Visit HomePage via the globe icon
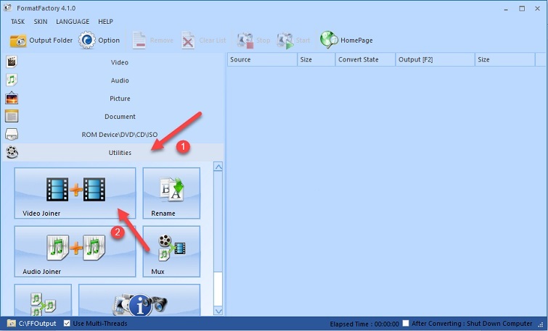 (329, 40)
